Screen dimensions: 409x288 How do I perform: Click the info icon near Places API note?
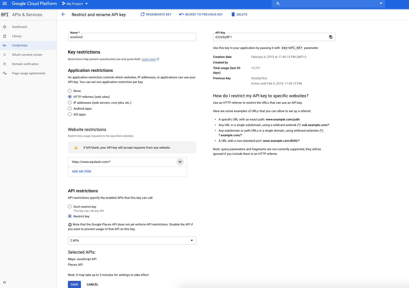click(x=70, y=225)
